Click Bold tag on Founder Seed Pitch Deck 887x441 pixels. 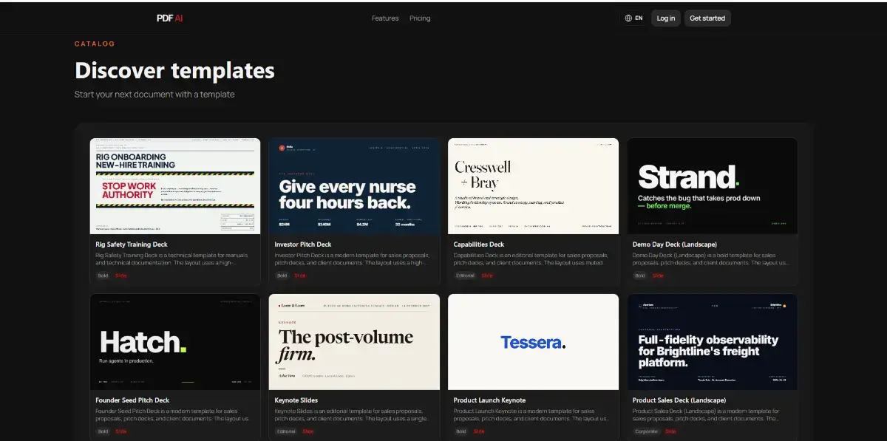(x=103, y=431)
